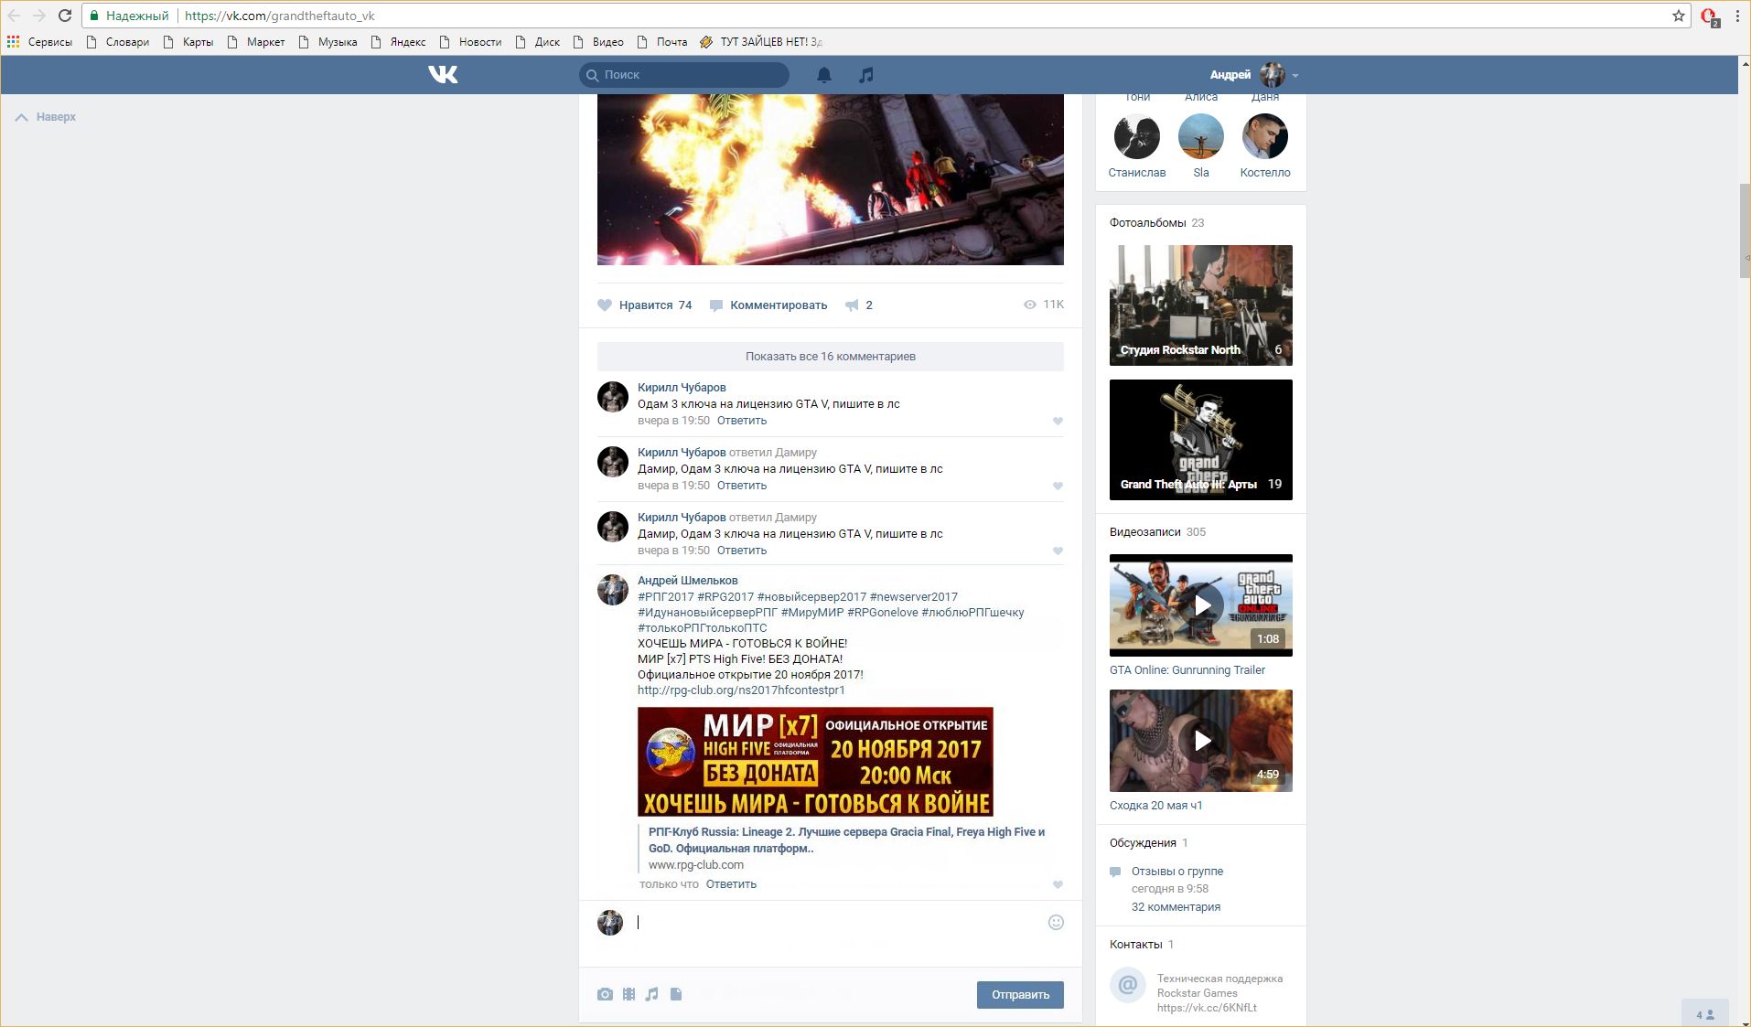Screen dimensions: 1751x1027
Task: Open the Музыка bookmark
Action: (328, 42)
